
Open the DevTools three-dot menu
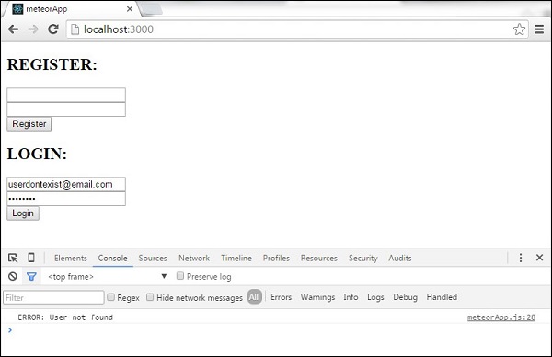click(x=521, y=258)
